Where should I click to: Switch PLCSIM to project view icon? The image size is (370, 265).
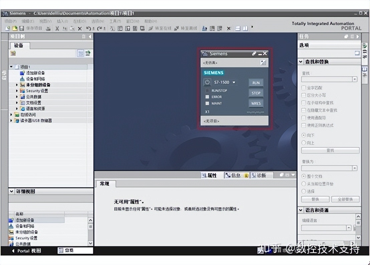click(x=263, y=62)
